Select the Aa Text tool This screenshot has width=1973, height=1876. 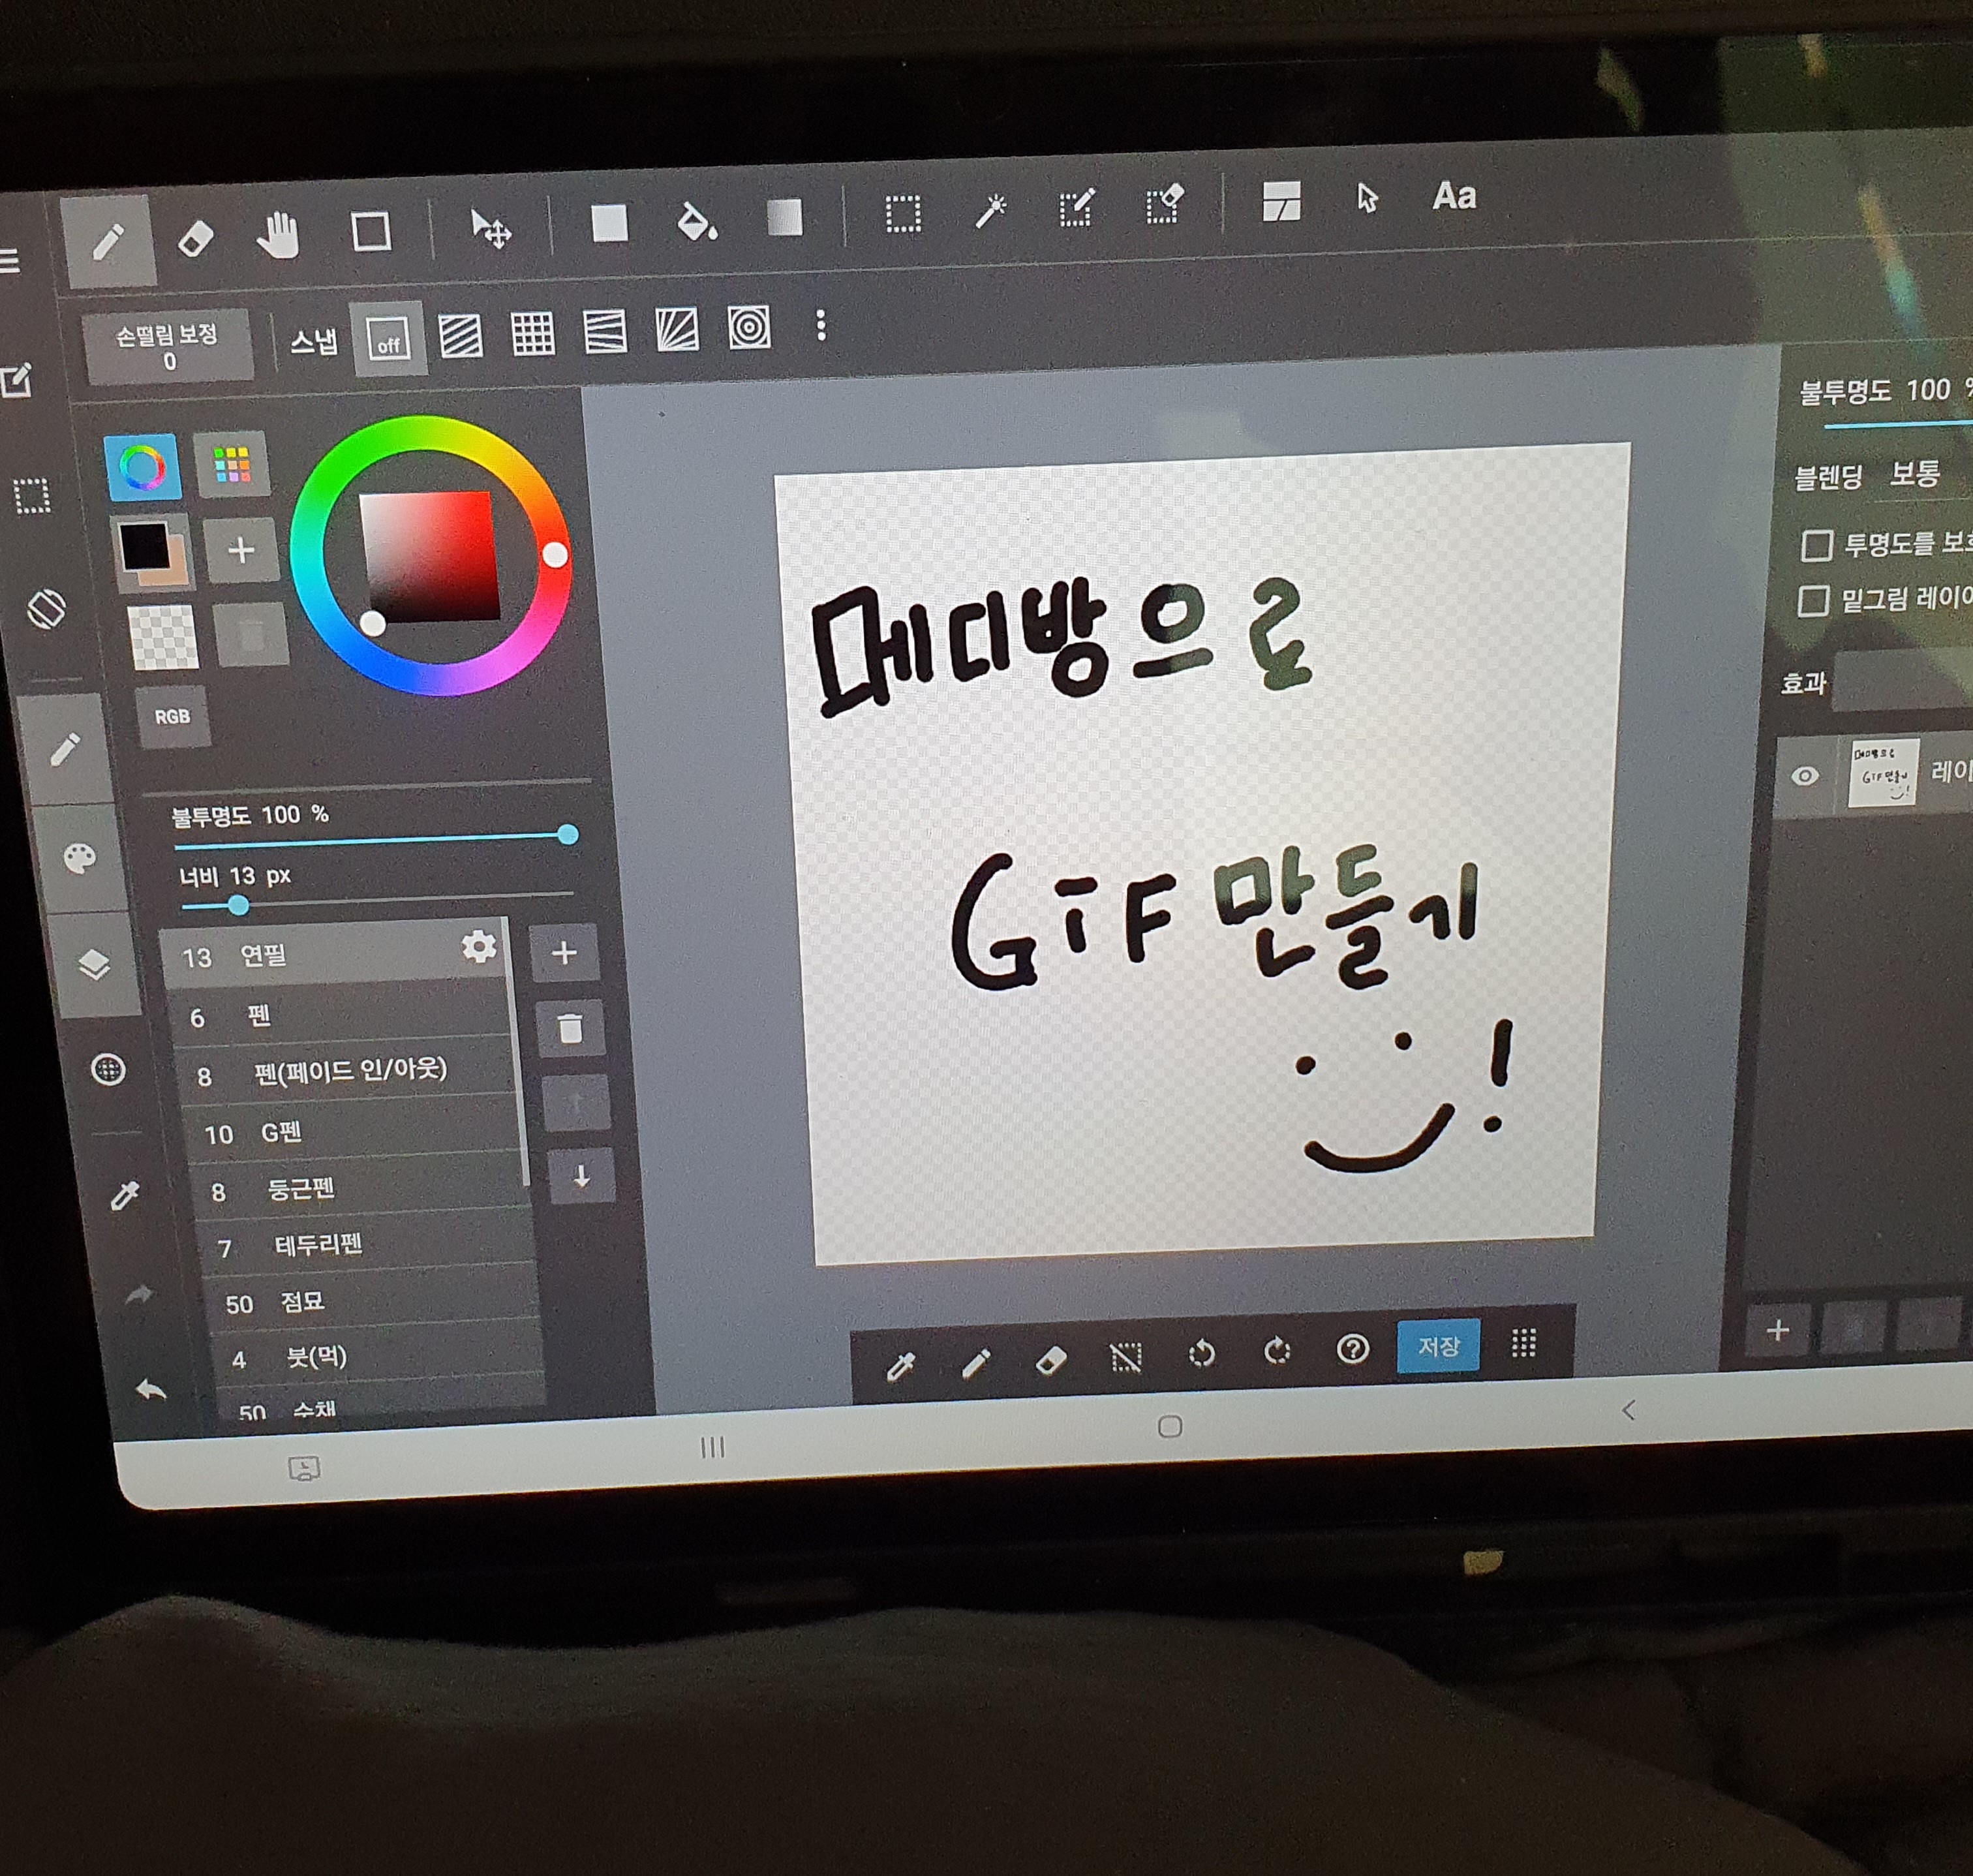tap(1454, 195)
